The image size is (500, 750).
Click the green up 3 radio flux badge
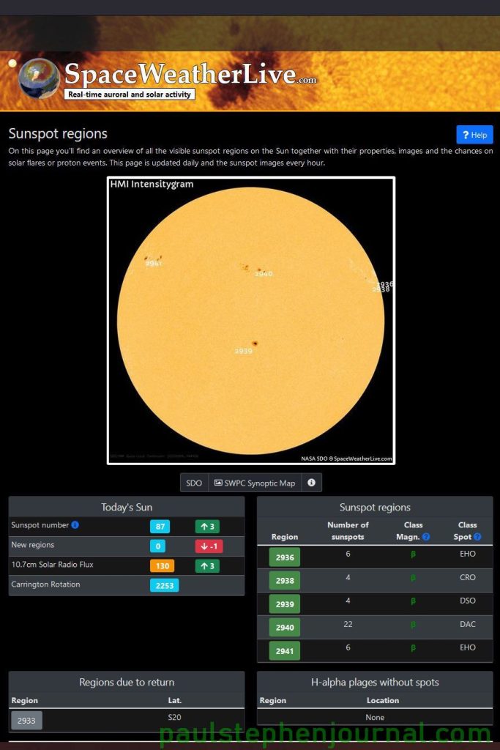pyautogui.click(x=207, y=566)
